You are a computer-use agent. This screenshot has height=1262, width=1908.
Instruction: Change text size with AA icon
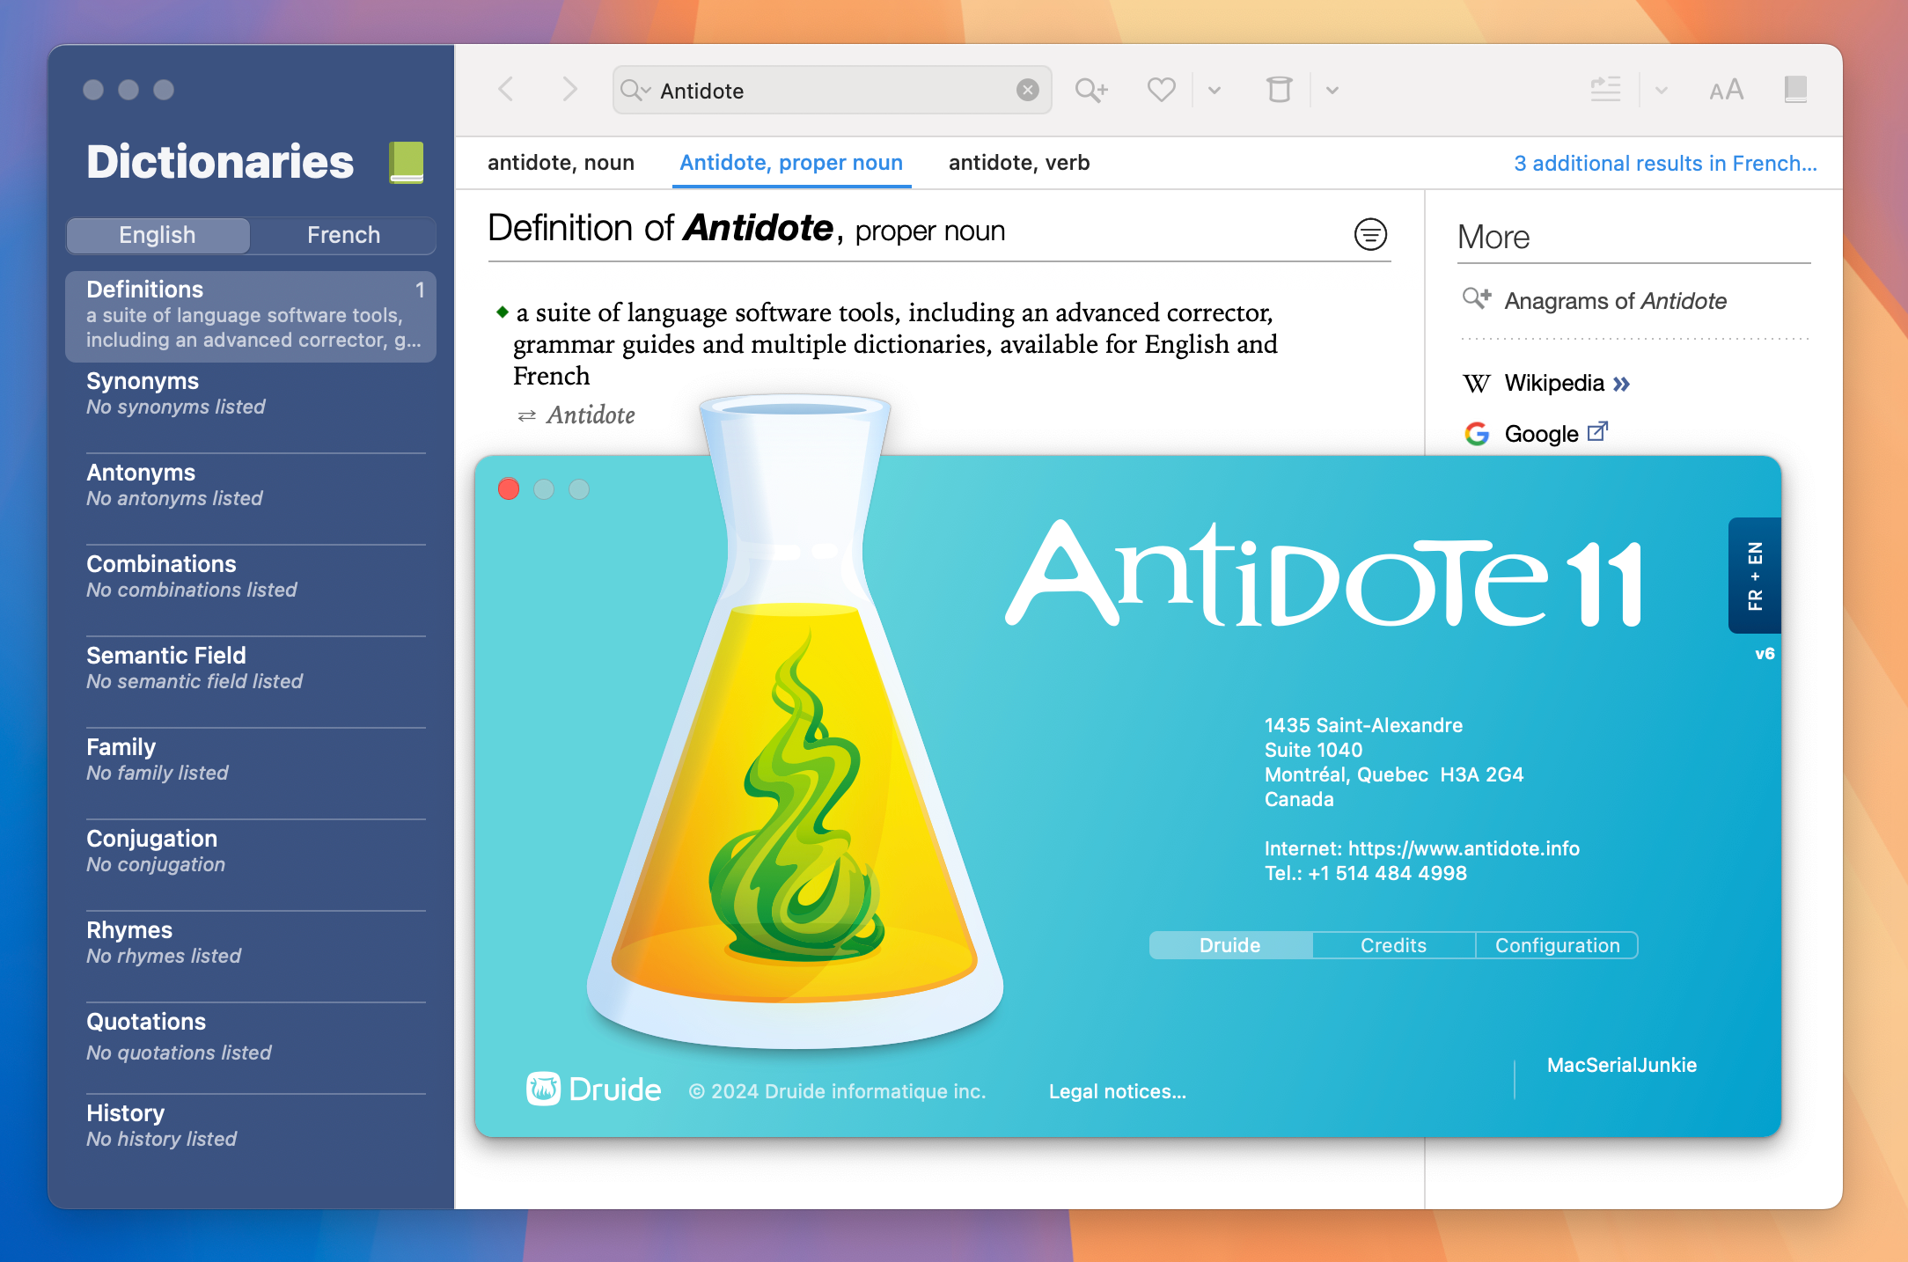pyautogui.click(x=1726, y=90)
